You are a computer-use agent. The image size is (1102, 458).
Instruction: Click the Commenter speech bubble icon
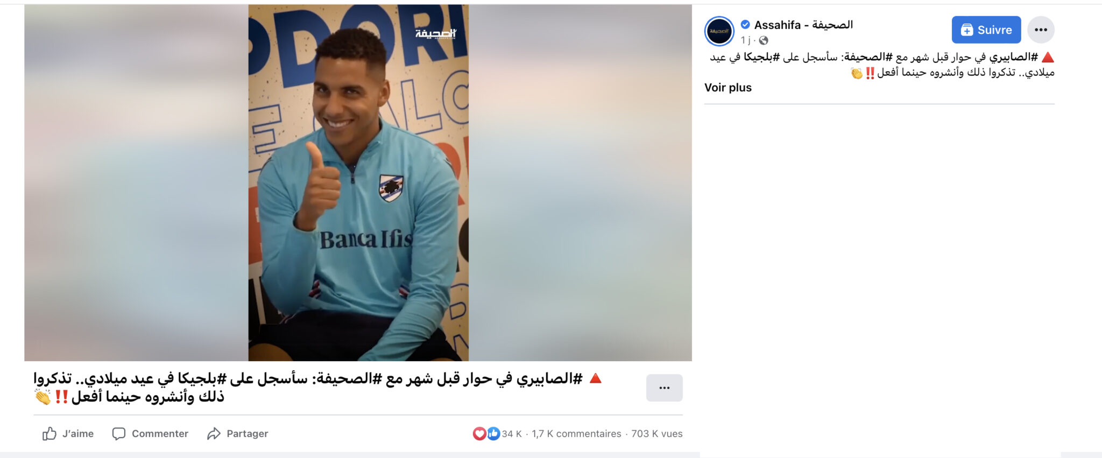(x=118, y=434)
